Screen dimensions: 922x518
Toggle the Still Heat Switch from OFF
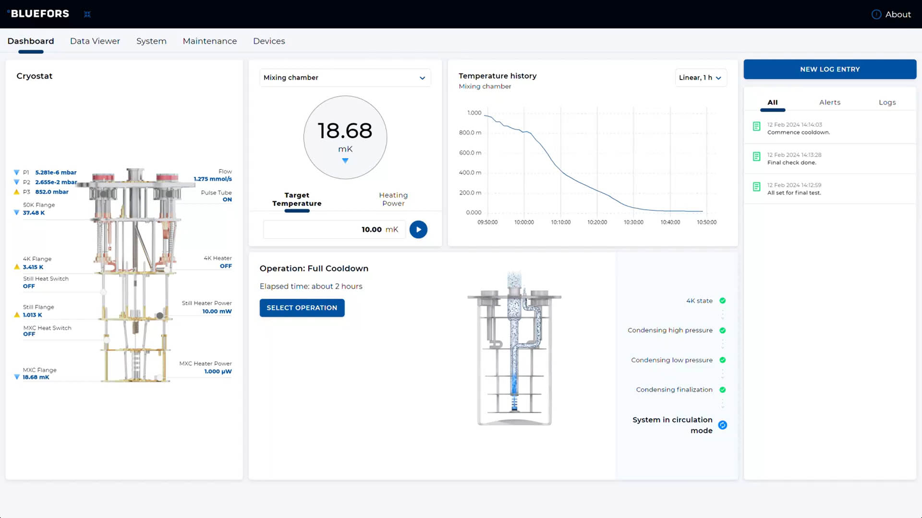pyautogui.click(x=29, y=286)
